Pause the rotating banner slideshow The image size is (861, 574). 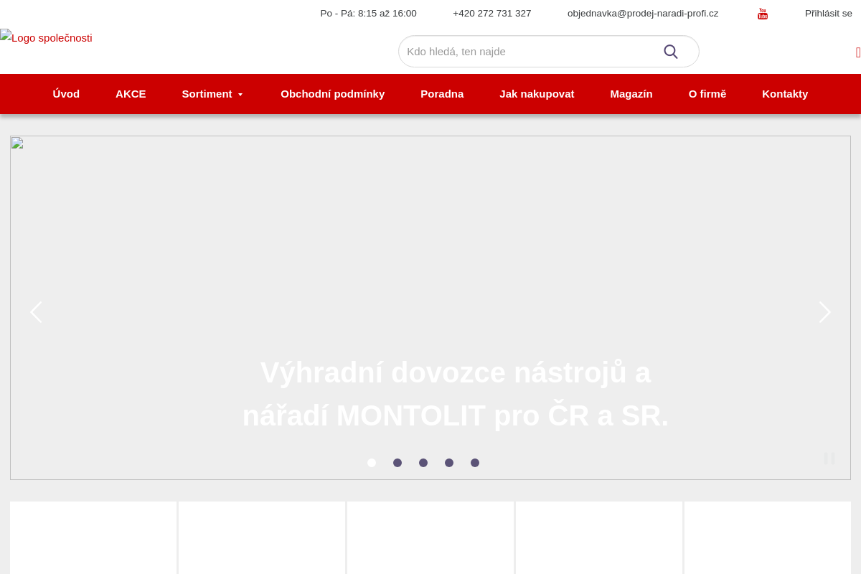pyautogui.click(x=829, y=458)
